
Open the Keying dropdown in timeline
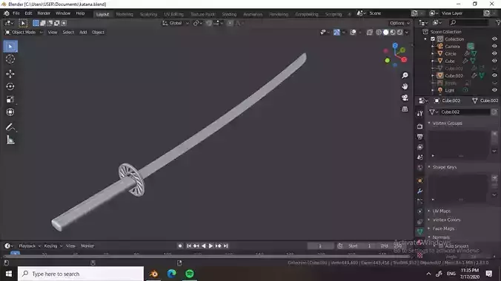point(53,246)
